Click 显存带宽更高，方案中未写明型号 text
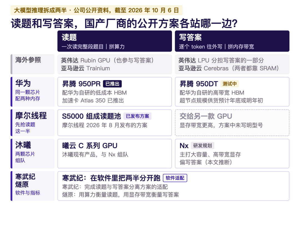 click(x=221, y=125)
